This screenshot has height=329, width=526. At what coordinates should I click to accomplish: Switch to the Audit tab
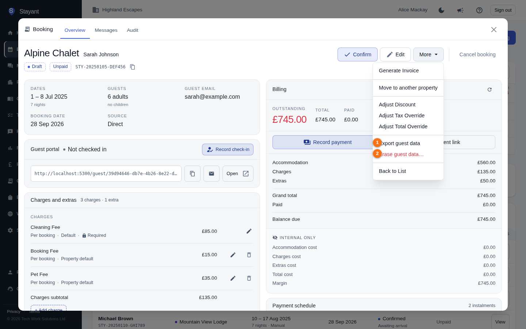(133, 30)
